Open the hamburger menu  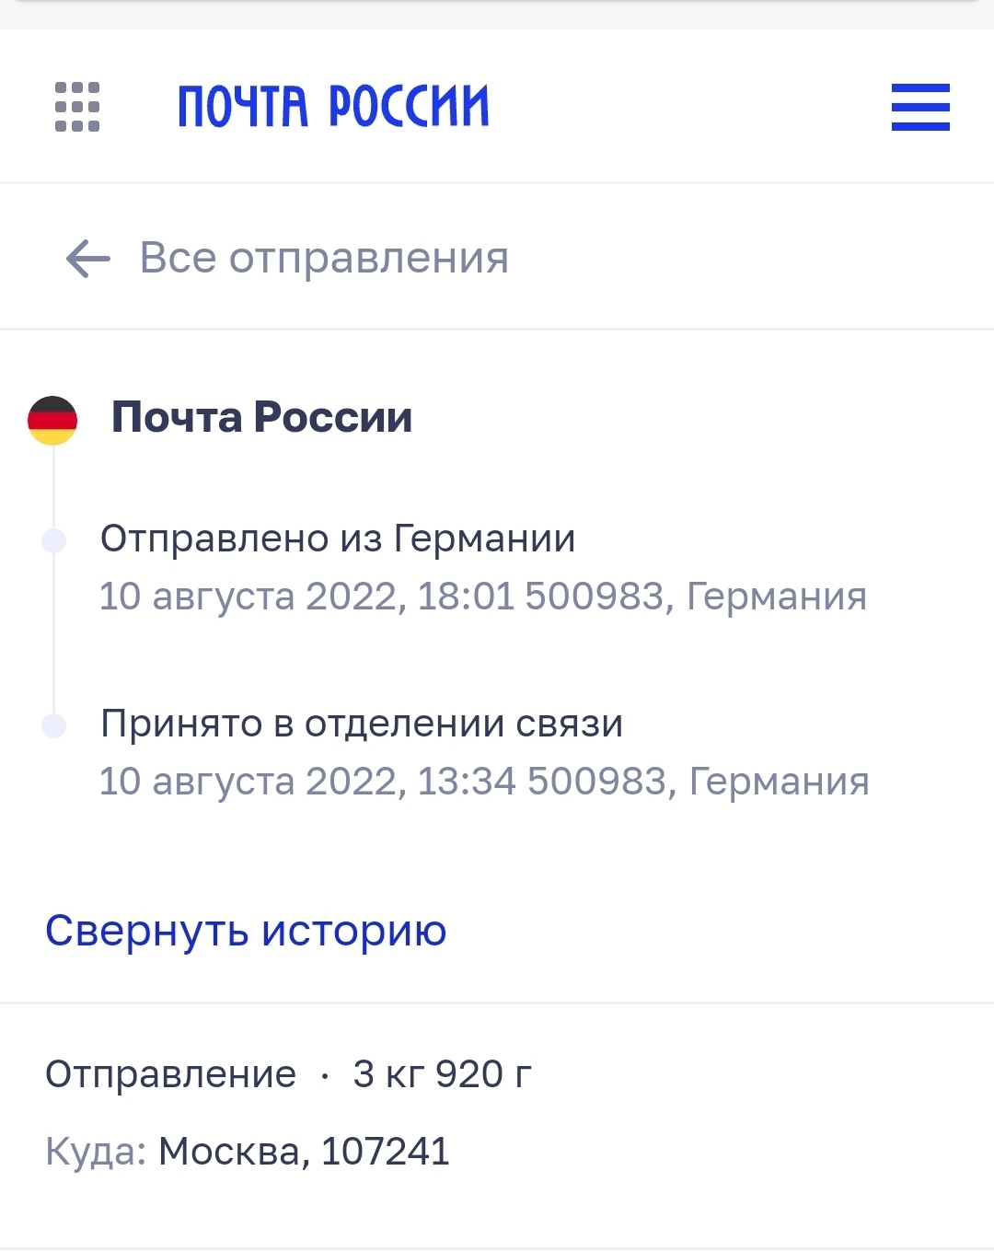pos(920,107)
